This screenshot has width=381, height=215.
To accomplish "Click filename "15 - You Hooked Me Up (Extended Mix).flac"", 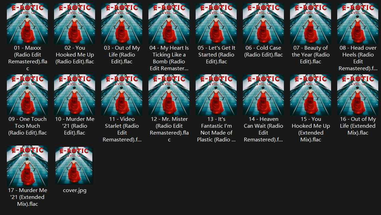I will pos(311,129).
